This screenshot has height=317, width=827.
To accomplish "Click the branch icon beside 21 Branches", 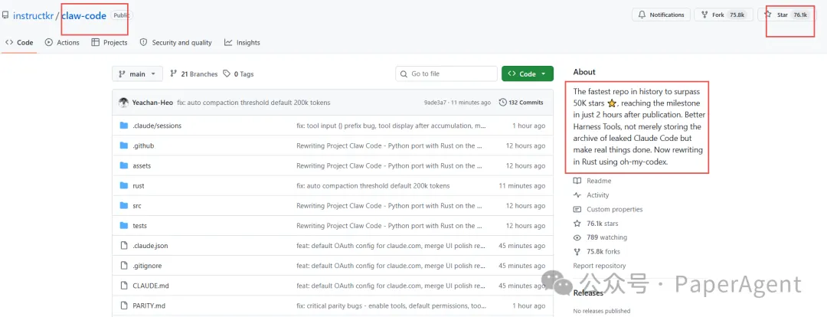I will [x=174, y=74].
